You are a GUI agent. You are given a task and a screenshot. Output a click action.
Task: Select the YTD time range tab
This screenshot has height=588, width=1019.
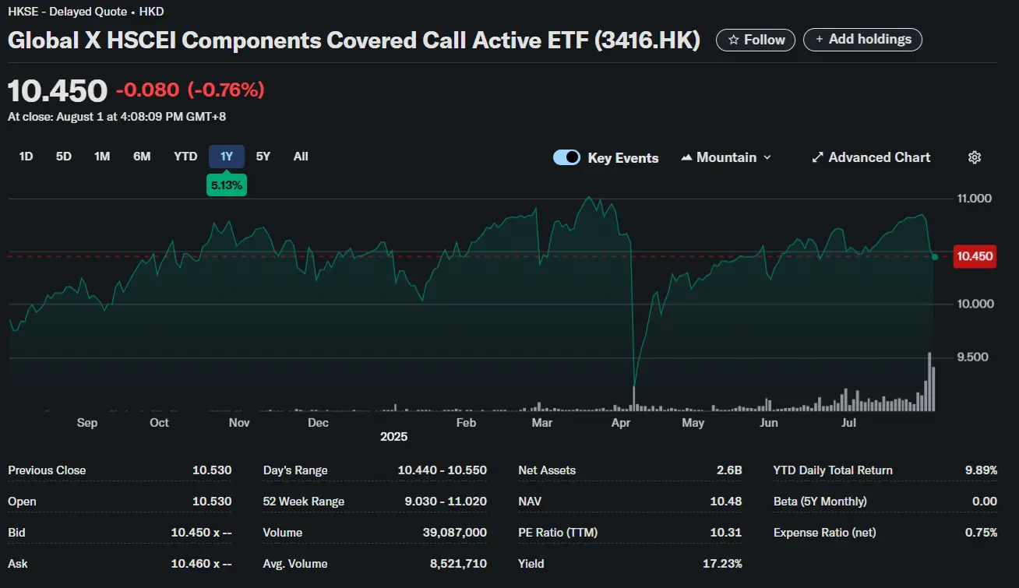tap(185, 157)
